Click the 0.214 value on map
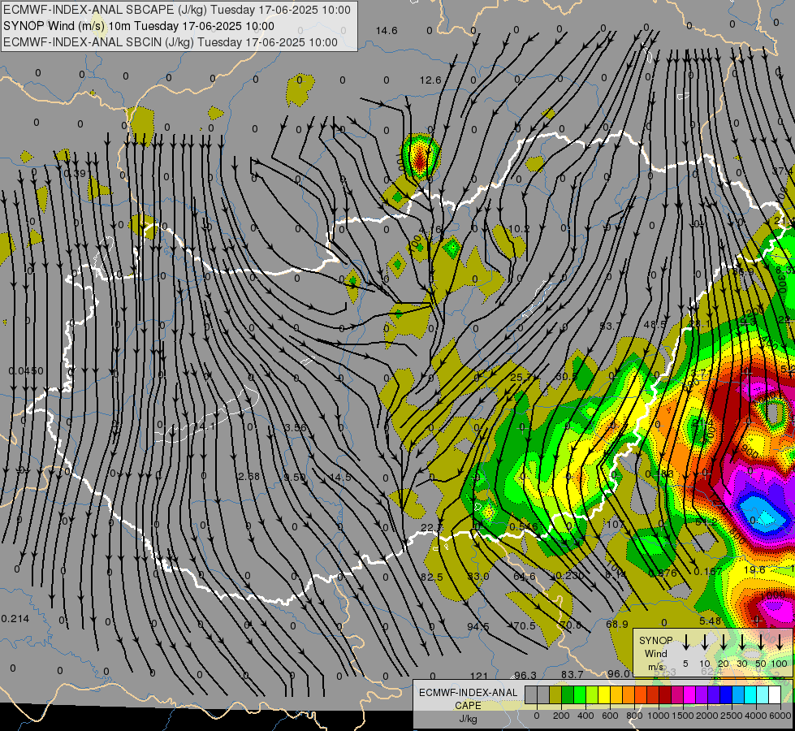The image size is (795, 731). point(15,619)
